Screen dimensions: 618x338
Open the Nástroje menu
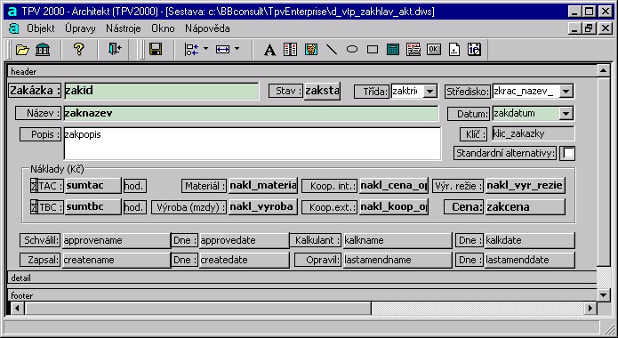124,28
